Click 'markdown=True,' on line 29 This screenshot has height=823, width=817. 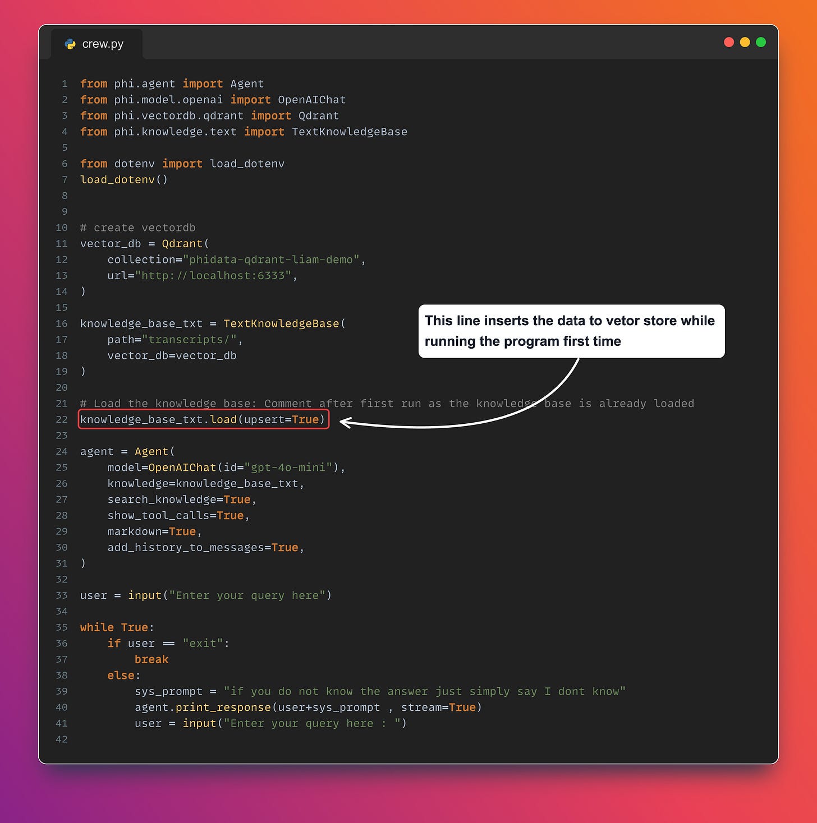(154, 531)
